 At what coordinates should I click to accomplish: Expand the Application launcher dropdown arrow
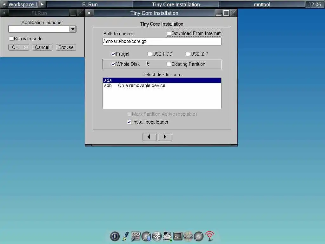click(x=73, y=29)
